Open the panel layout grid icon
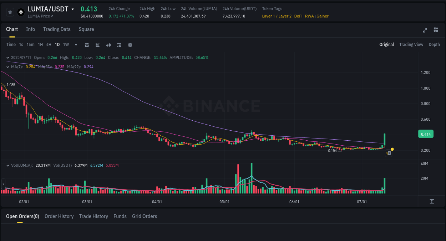The width and height of the screenshot is (446, 241). point(436,30)
